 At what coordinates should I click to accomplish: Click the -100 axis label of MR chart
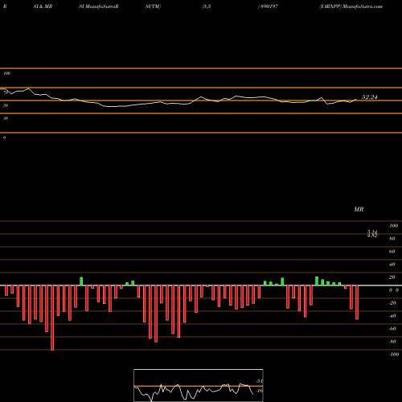394,355
